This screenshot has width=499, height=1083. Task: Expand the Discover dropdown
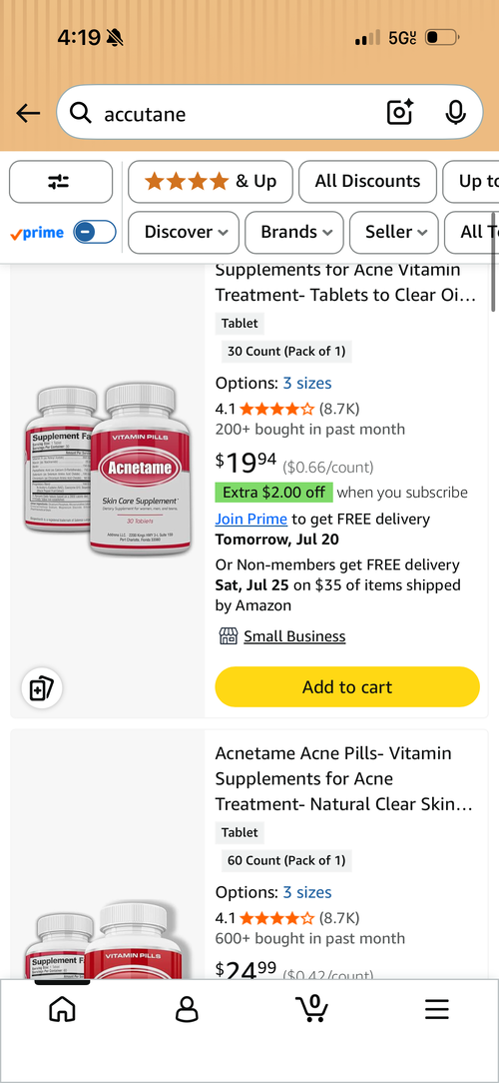pyautogui.click(x=184, y=232)
